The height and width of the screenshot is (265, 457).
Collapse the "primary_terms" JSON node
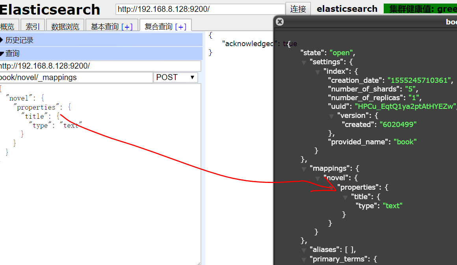click(x=304, y=259)
